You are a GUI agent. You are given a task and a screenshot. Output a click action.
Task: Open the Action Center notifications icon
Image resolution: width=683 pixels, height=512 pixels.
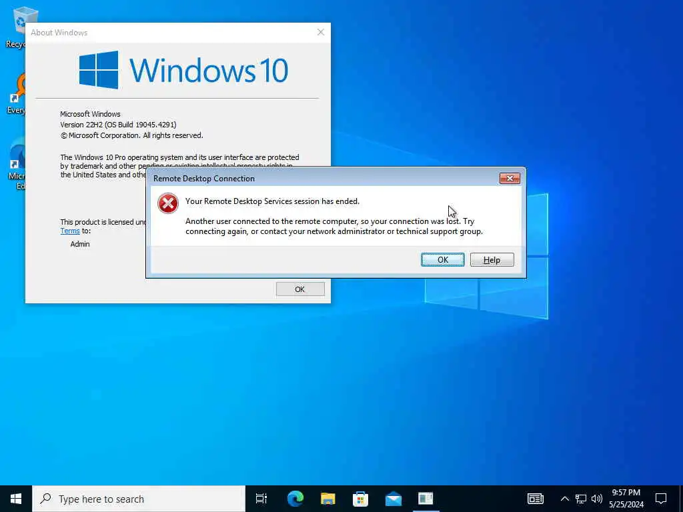661,499
